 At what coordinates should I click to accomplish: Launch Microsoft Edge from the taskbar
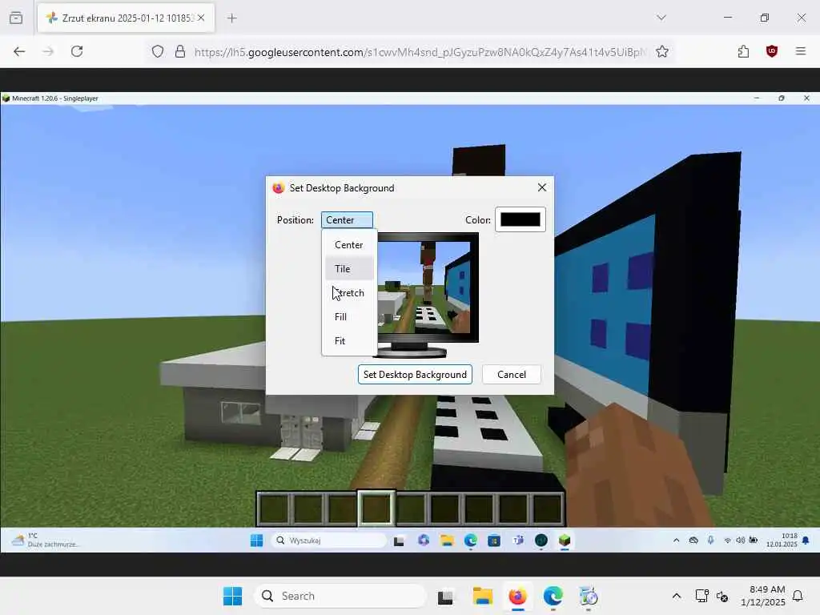(x=553, y=596)
